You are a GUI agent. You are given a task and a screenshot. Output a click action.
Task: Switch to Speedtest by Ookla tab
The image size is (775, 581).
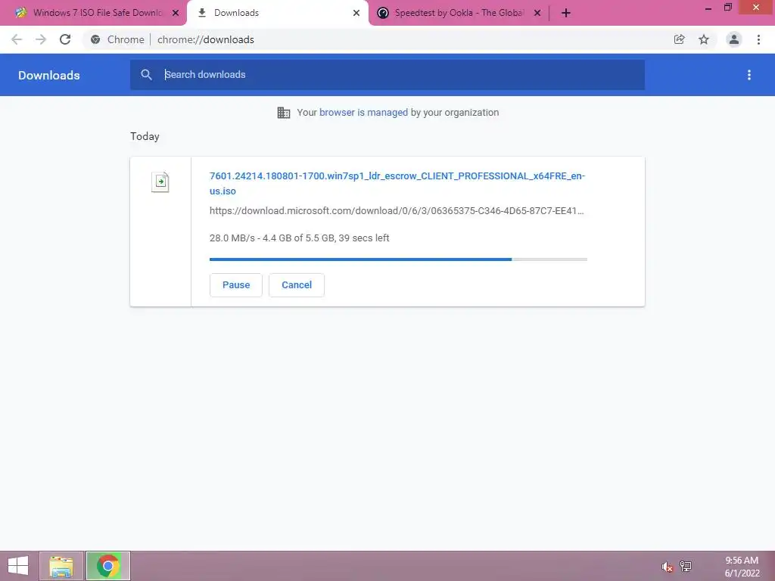tap(457, 13)
